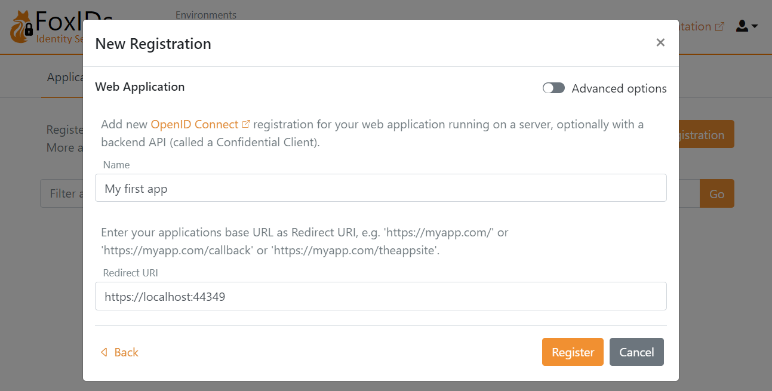This screenshot has width=772, height=391.
Task: Open the user profile icon menu
Action: 742,26
